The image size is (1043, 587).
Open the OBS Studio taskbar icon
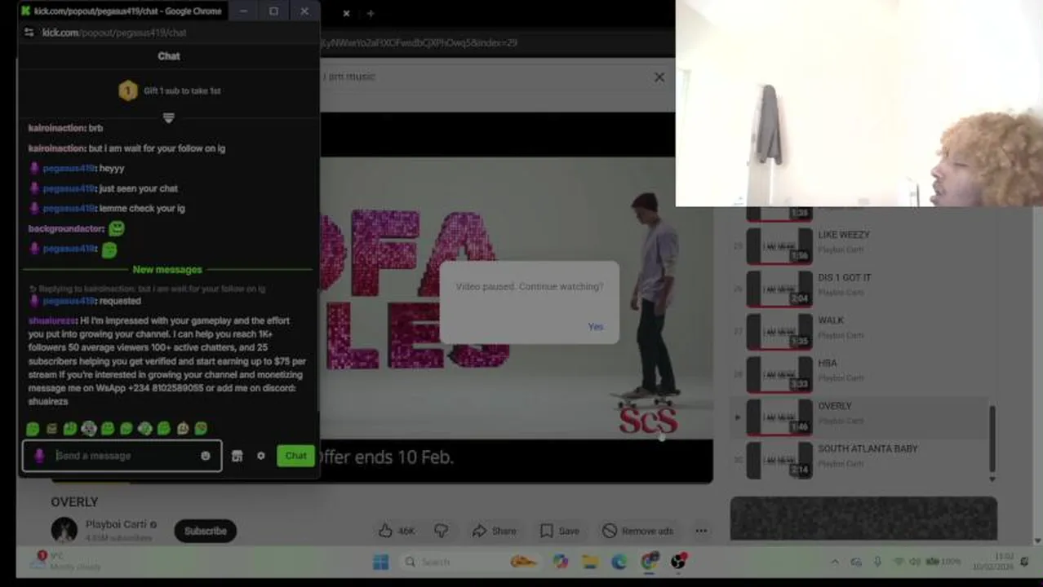[678, 562]
